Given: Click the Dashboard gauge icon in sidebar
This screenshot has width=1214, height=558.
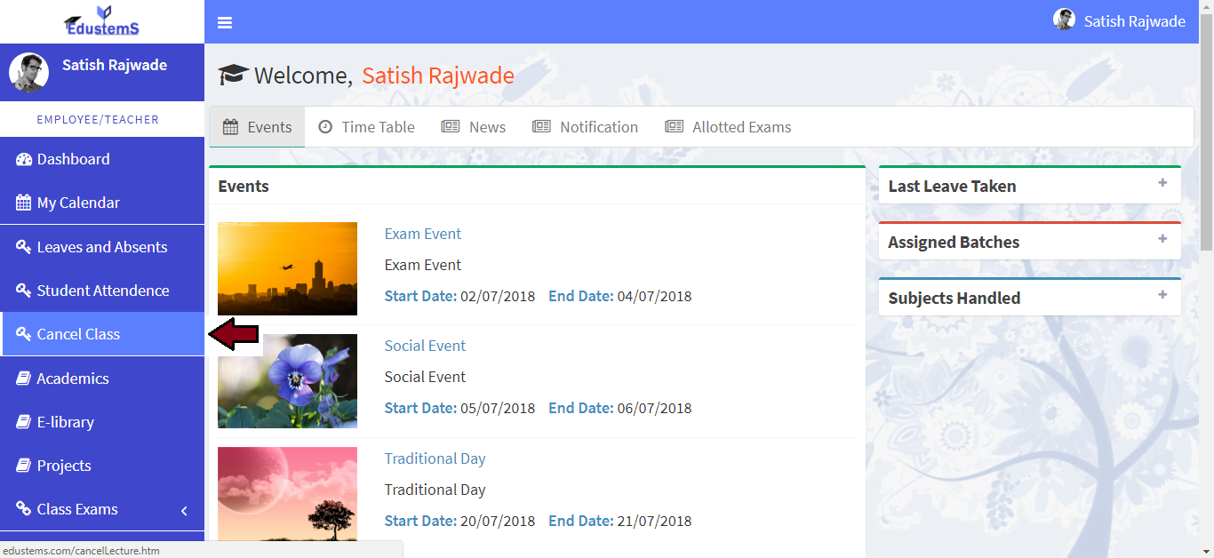Looking at the screenshot, I should click(24, 159).
